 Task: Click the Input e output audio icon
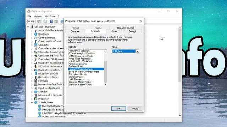[x=35, y=88]
